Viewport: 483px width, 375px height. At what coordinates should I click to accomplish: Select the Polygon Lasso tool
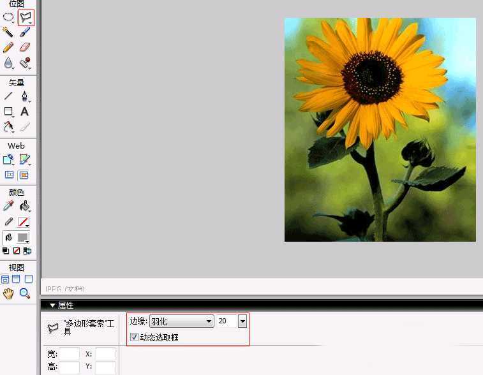coord(26,17)
